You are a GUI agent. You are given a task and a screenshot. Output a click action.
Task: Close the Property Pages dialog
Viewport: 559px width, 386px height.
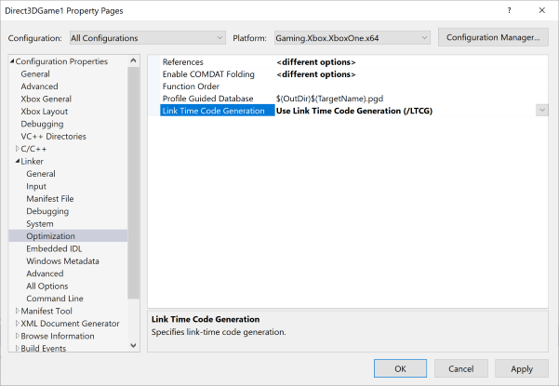(x=542, y=10)
